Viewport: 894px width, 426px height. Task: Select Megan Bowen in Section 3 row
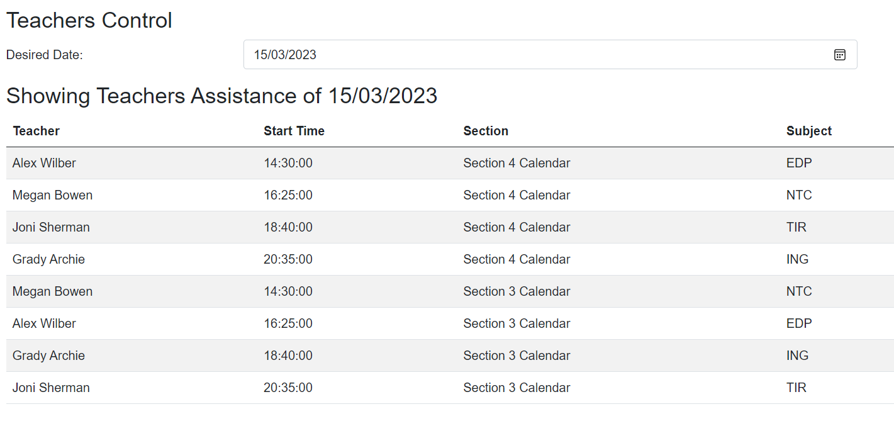point(52,291)
